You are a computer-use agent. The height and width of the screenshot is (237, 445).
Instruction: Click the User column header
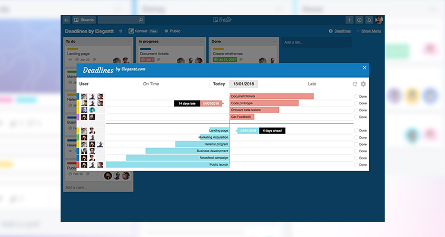[84, 84]
